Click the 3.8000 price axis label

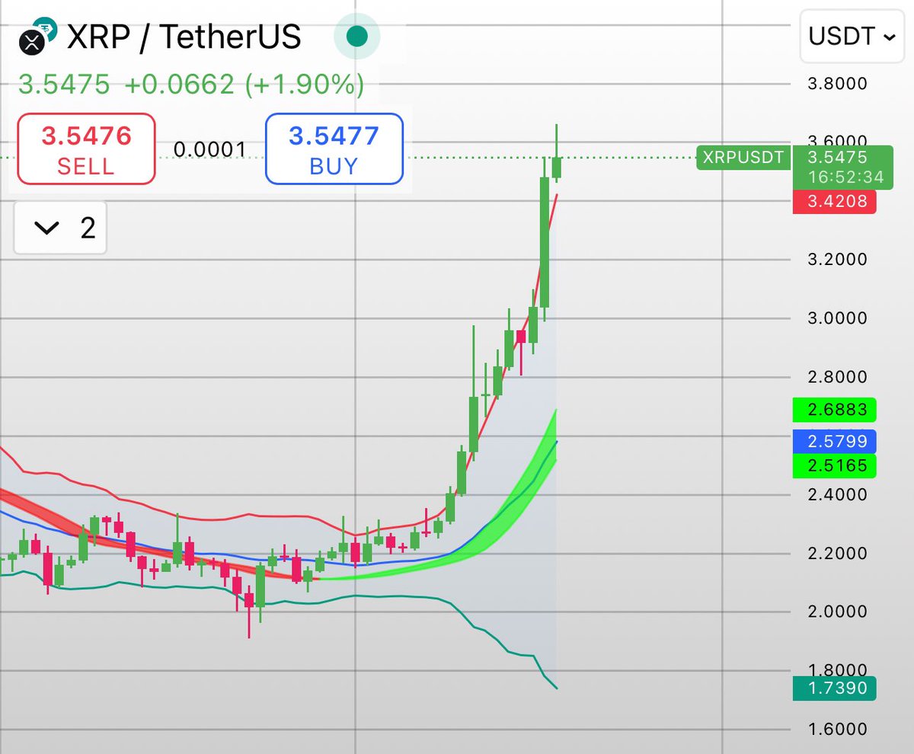[836, 83]
